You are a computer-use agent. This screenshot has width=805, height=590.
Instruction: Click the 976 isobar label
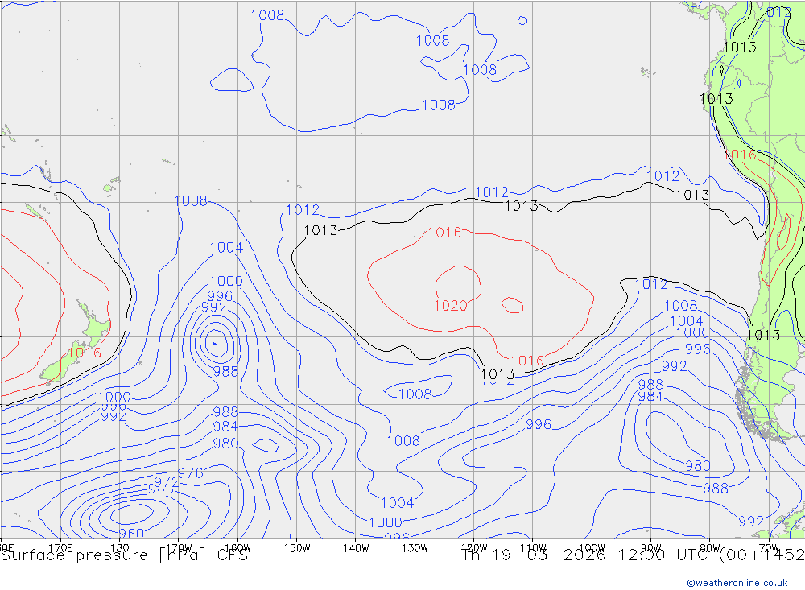(x=191, y=473)
